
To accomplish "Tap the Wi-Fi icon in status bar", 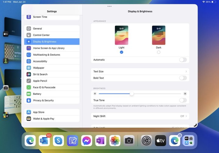I will 203,2.
